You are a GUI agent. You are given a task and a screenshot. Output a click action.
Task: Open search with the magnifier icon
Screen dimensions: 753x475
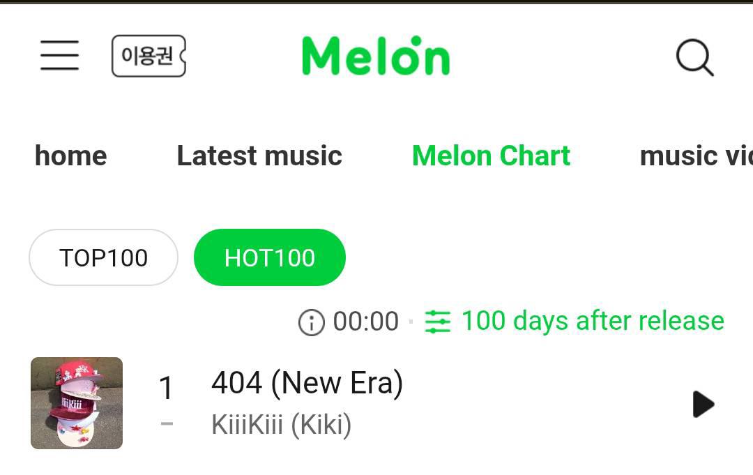(x=695, y=56)
